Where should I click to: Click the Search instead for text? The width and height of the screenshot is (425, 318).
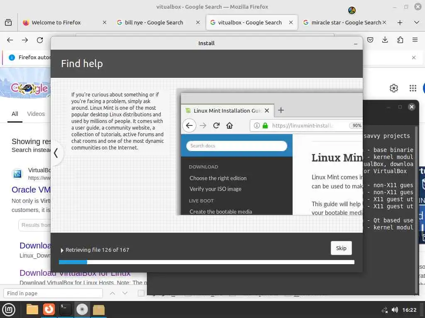point(31,150)
